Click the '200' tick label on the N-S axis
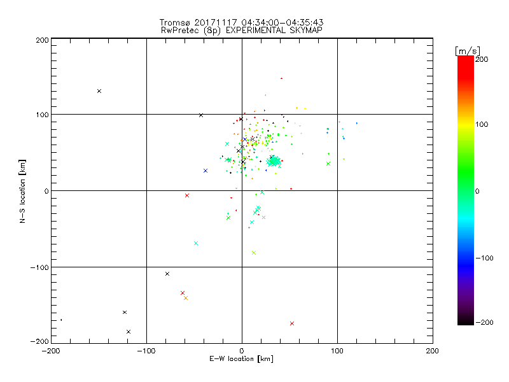The height and width of the screenshot is (382, 509). pos(42,40)
